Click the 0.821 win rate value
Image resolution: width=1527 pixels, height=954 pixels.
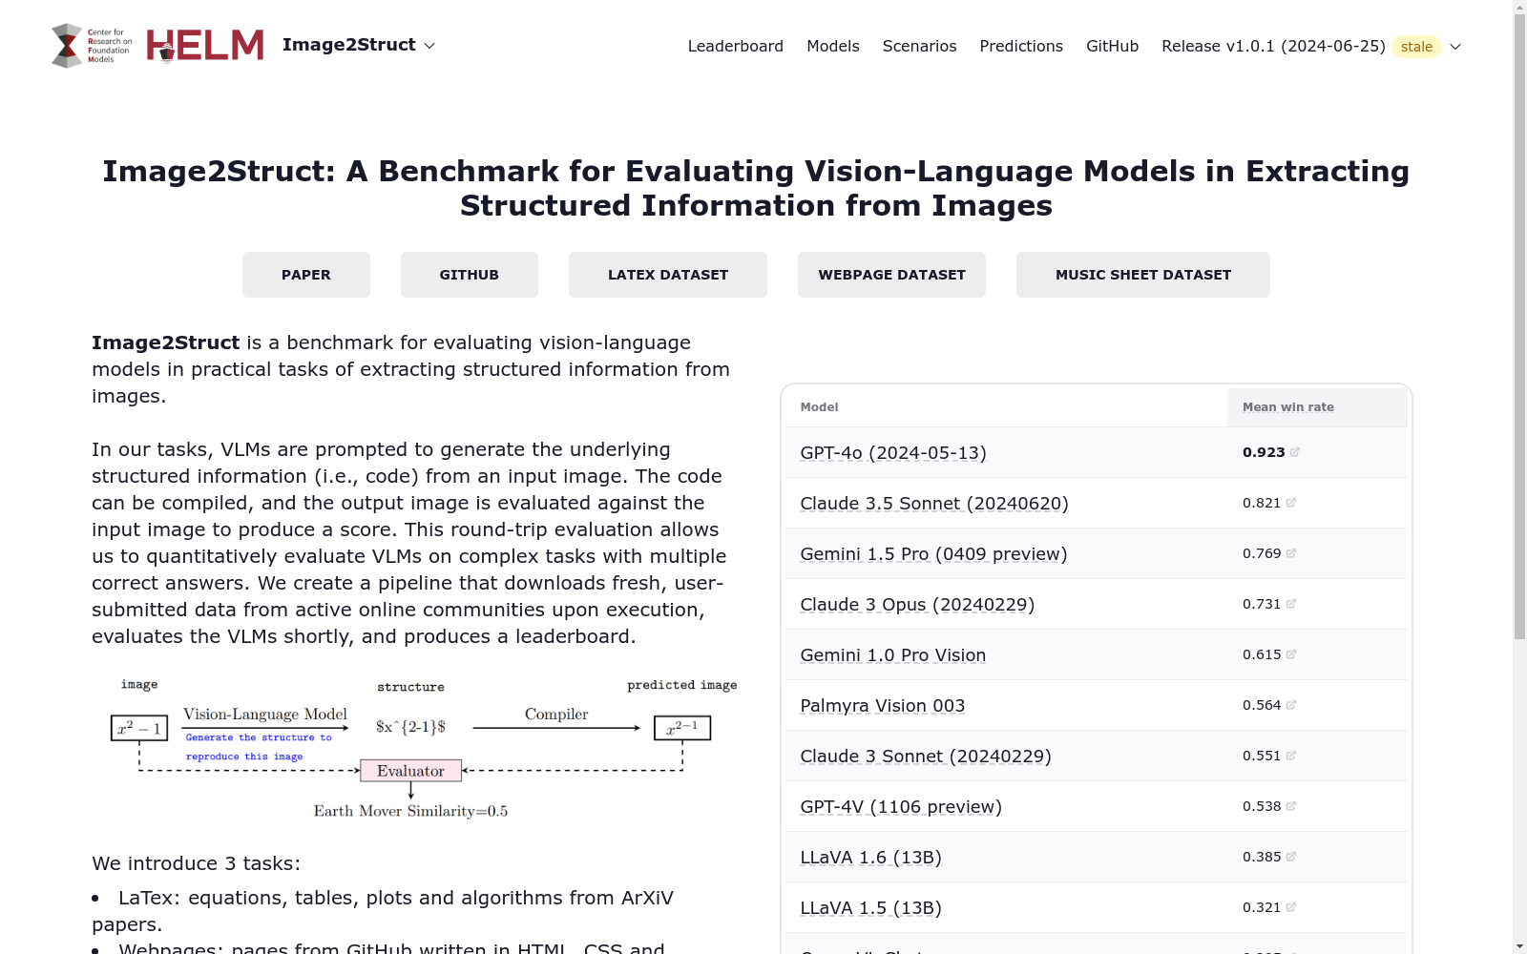[x=1262, y=503]
